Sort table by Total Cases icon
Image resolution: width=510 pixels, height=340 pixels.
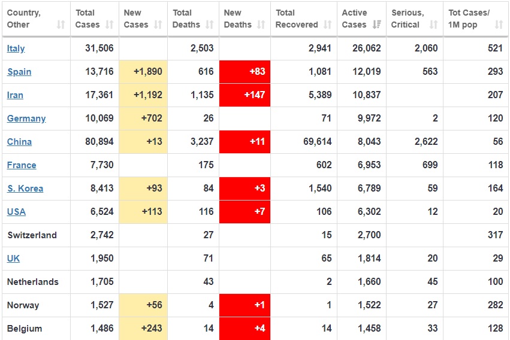pos(109,25)
